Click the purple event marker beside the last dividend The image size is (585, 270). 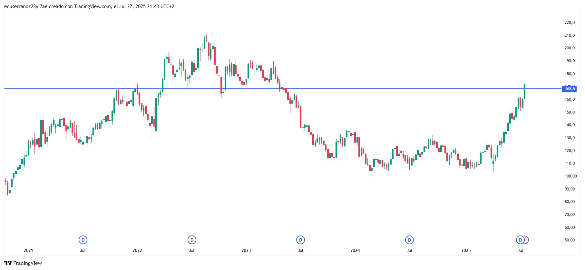(526, 240)
